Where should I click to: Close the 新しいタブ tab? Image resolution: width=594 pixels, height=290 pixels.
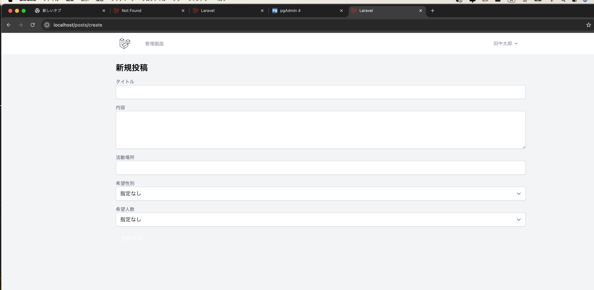point(104,11)
